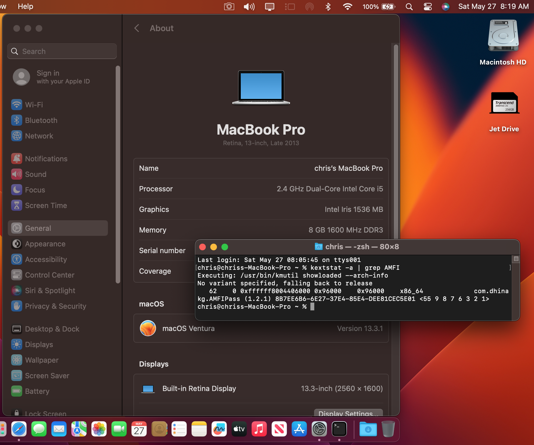The image size is (534, 445).
Task: Open Privacy & Security settings
Action: click(x=58, y=306)
